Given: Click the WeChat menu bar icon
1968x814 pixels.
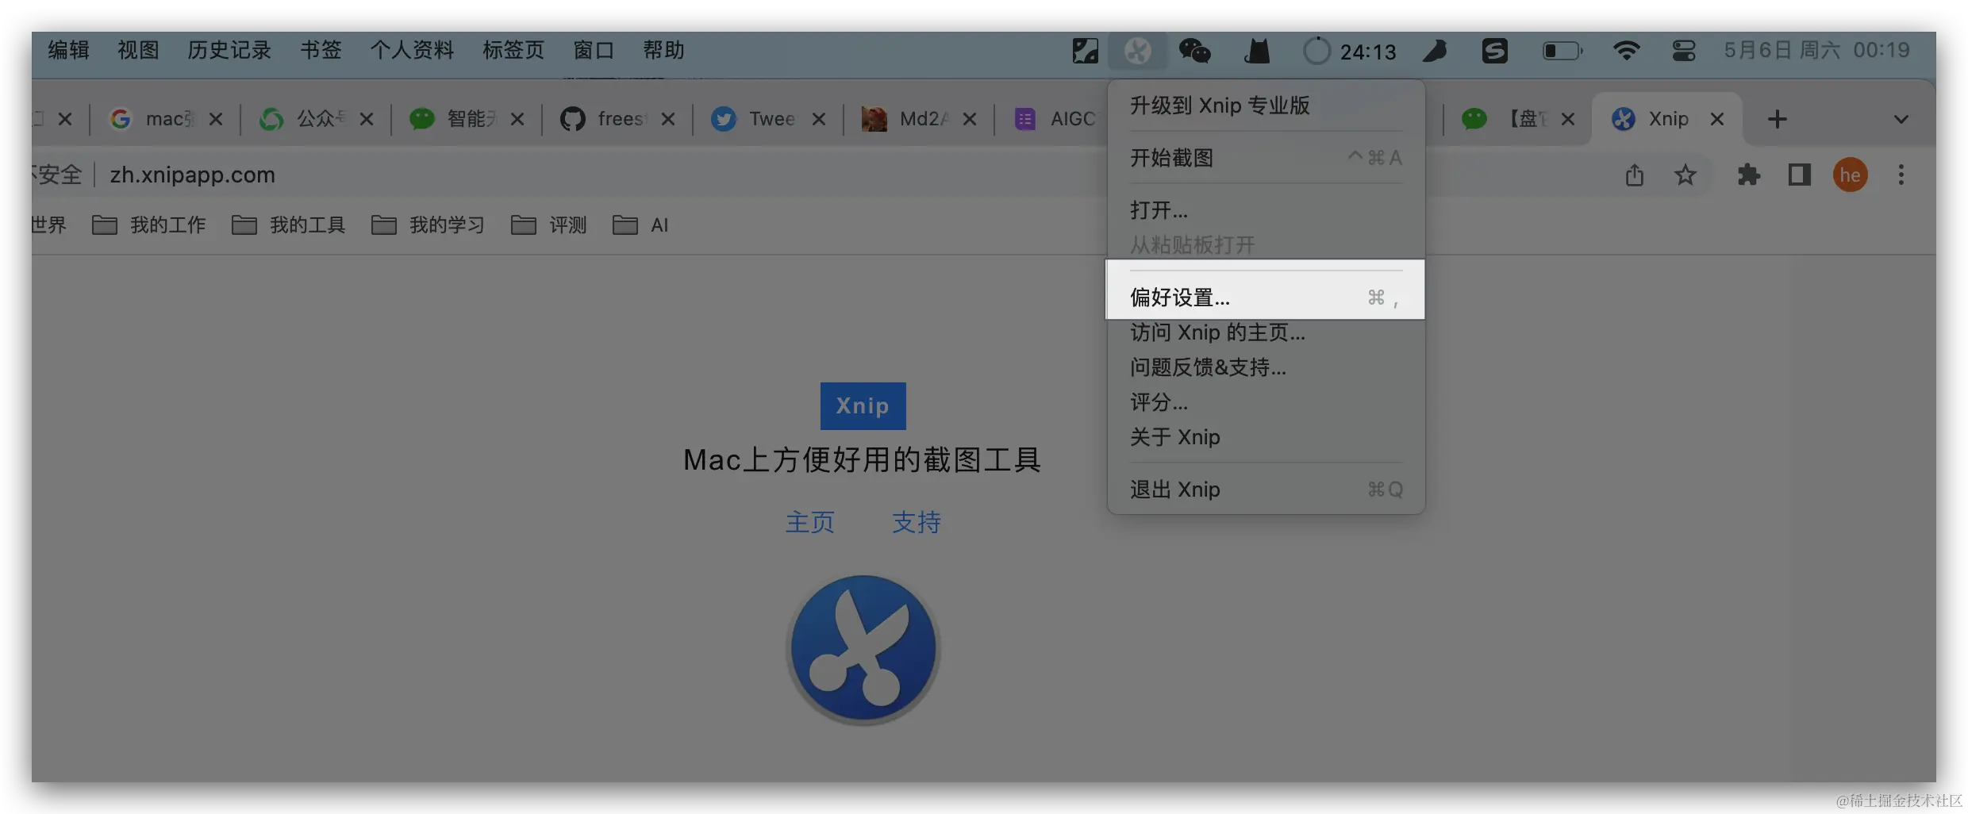Looking at the screenshot, I should 1194,52.
